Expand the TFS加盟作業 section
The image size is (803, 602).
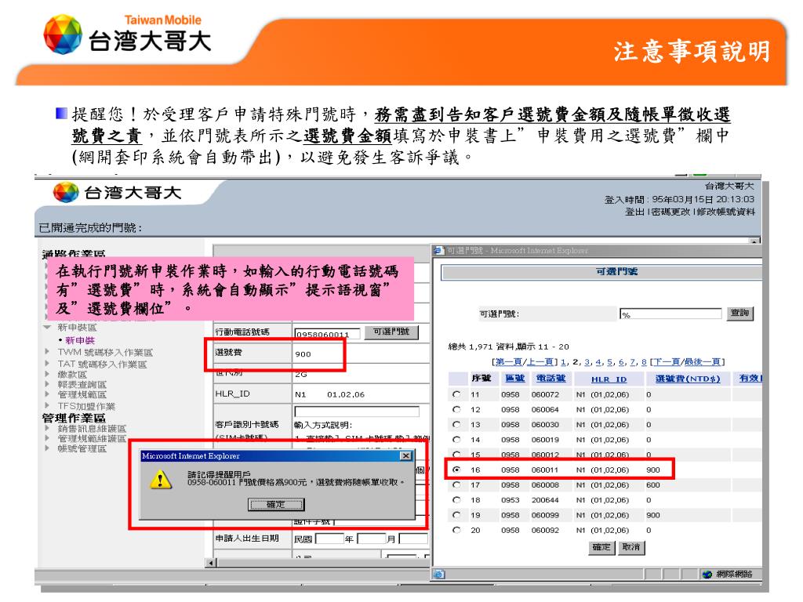point(47,405)
